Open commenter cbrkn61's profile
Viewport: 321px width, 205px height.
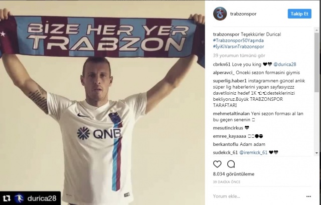[x=222, y=65]
